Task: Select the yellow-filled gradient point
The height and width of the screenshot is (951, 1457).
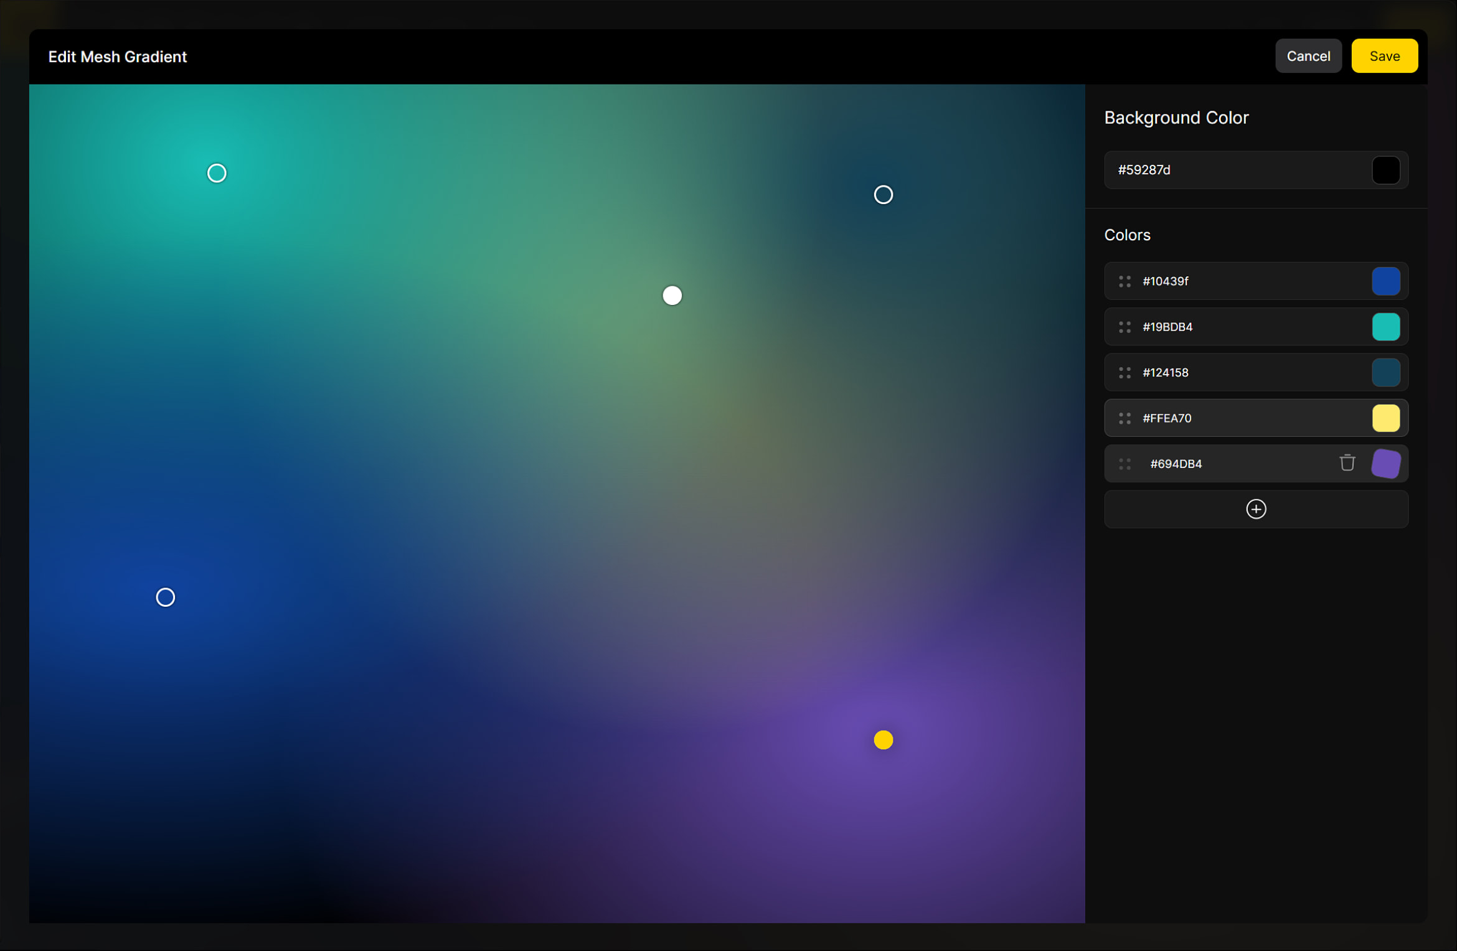Action: 883,739
